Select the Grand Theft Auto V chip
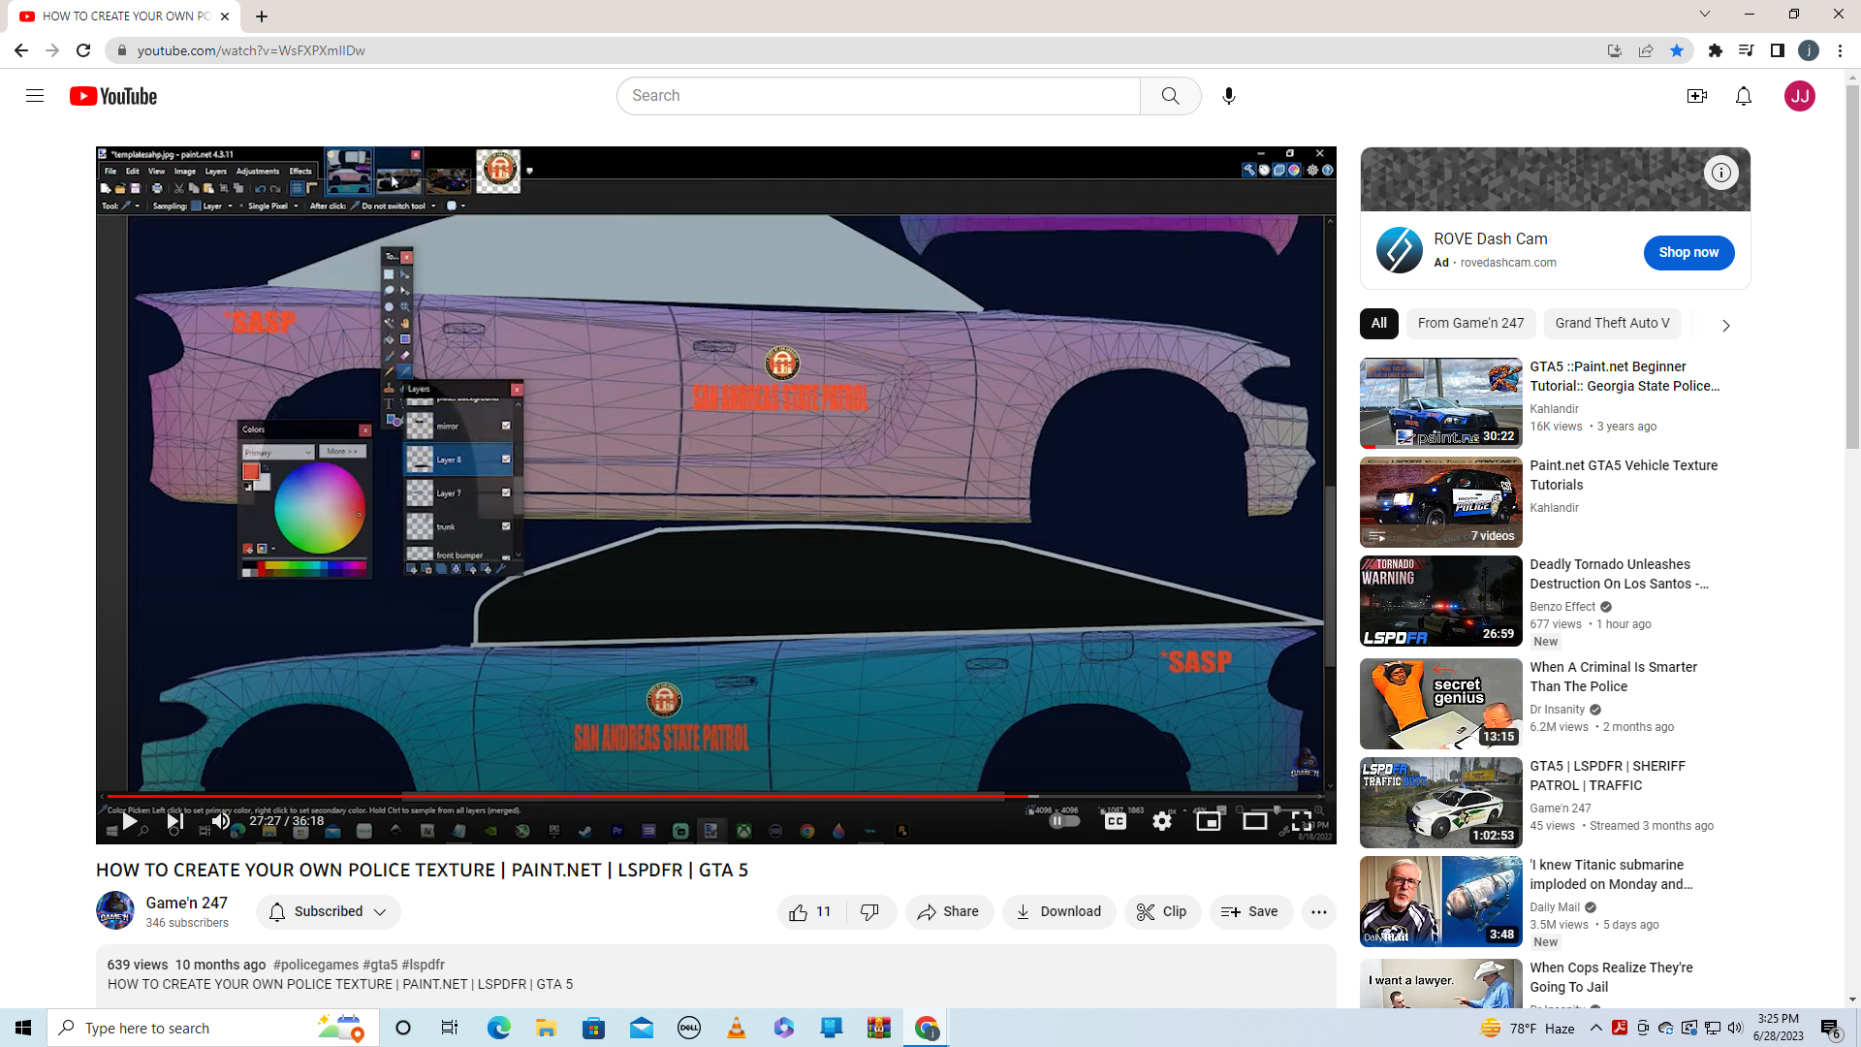This screenshot has width=1861, height=1047. point(1612,324)
